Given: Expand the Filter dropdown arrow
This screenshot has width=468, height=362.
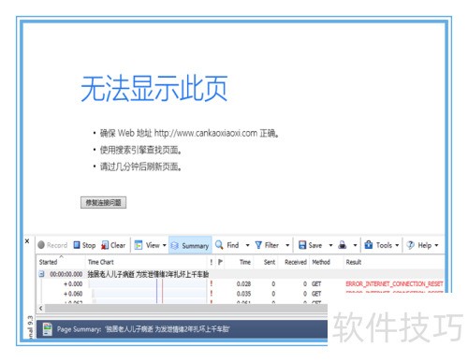Looking at the screenshot, I should tap(287, 245).
